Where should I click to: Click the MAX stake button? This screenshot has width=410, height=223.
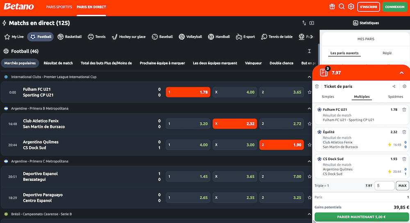pyautogui.click(x=403, y=186)
